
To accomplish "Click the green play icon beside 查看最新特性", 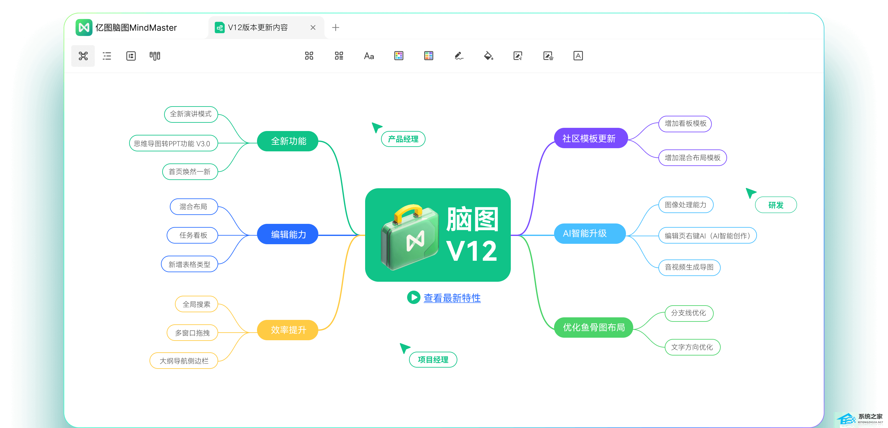I will [x=413, y=297].
